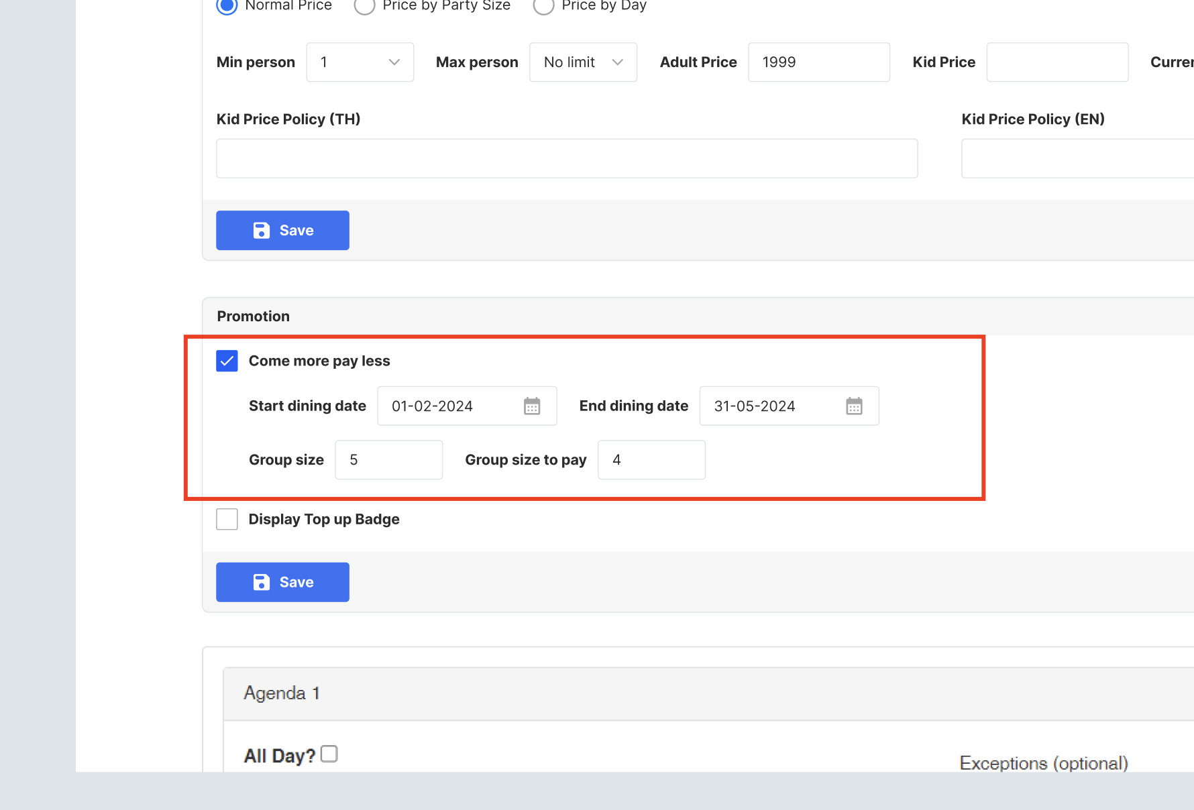The image size is (1194, 810).
Task: Enable the Display Top up Badge checkbox
Action: point(227,519)
